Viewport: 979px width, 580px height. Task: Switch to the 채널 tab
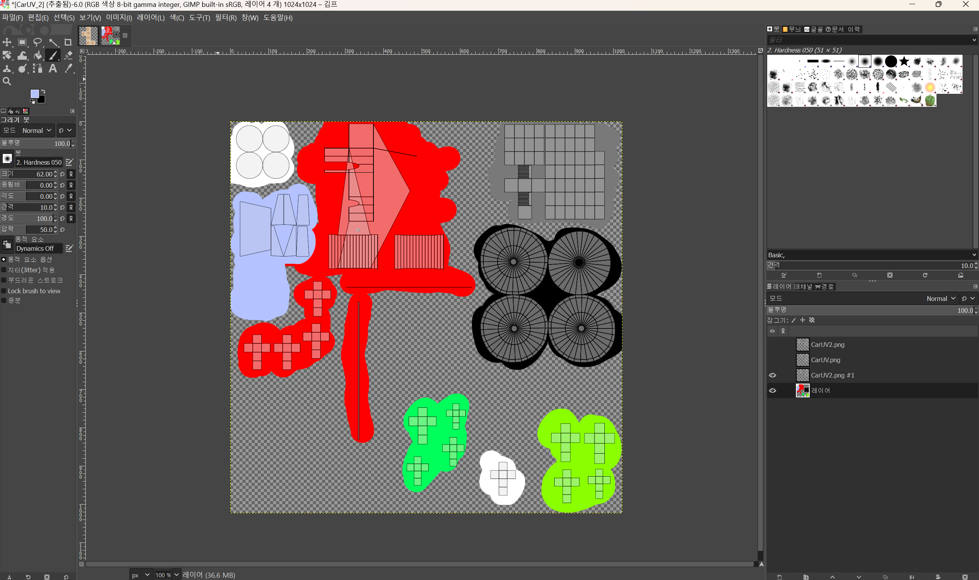tap(804, 287)
